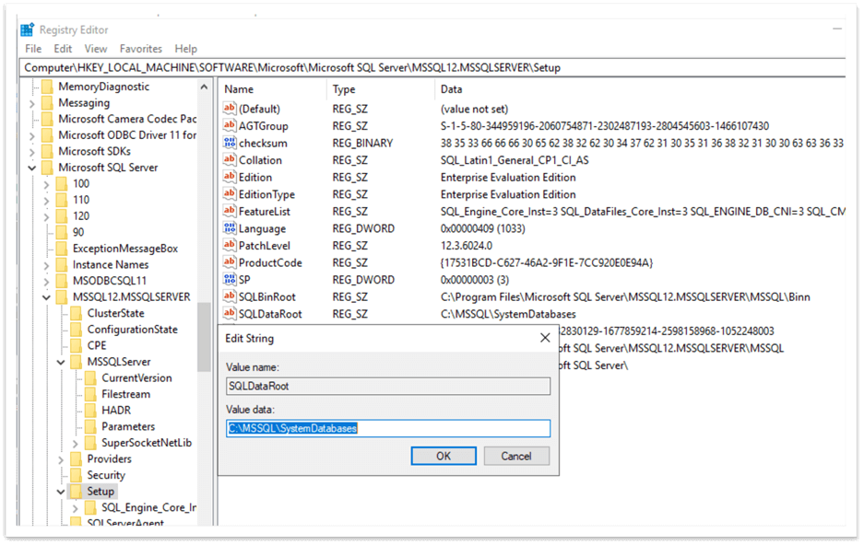Collapse the MSSQLServer subkey node
Image resolution: width=864 pixels, height=545 pixels.
pyautogui.click(x=61, y=363)
